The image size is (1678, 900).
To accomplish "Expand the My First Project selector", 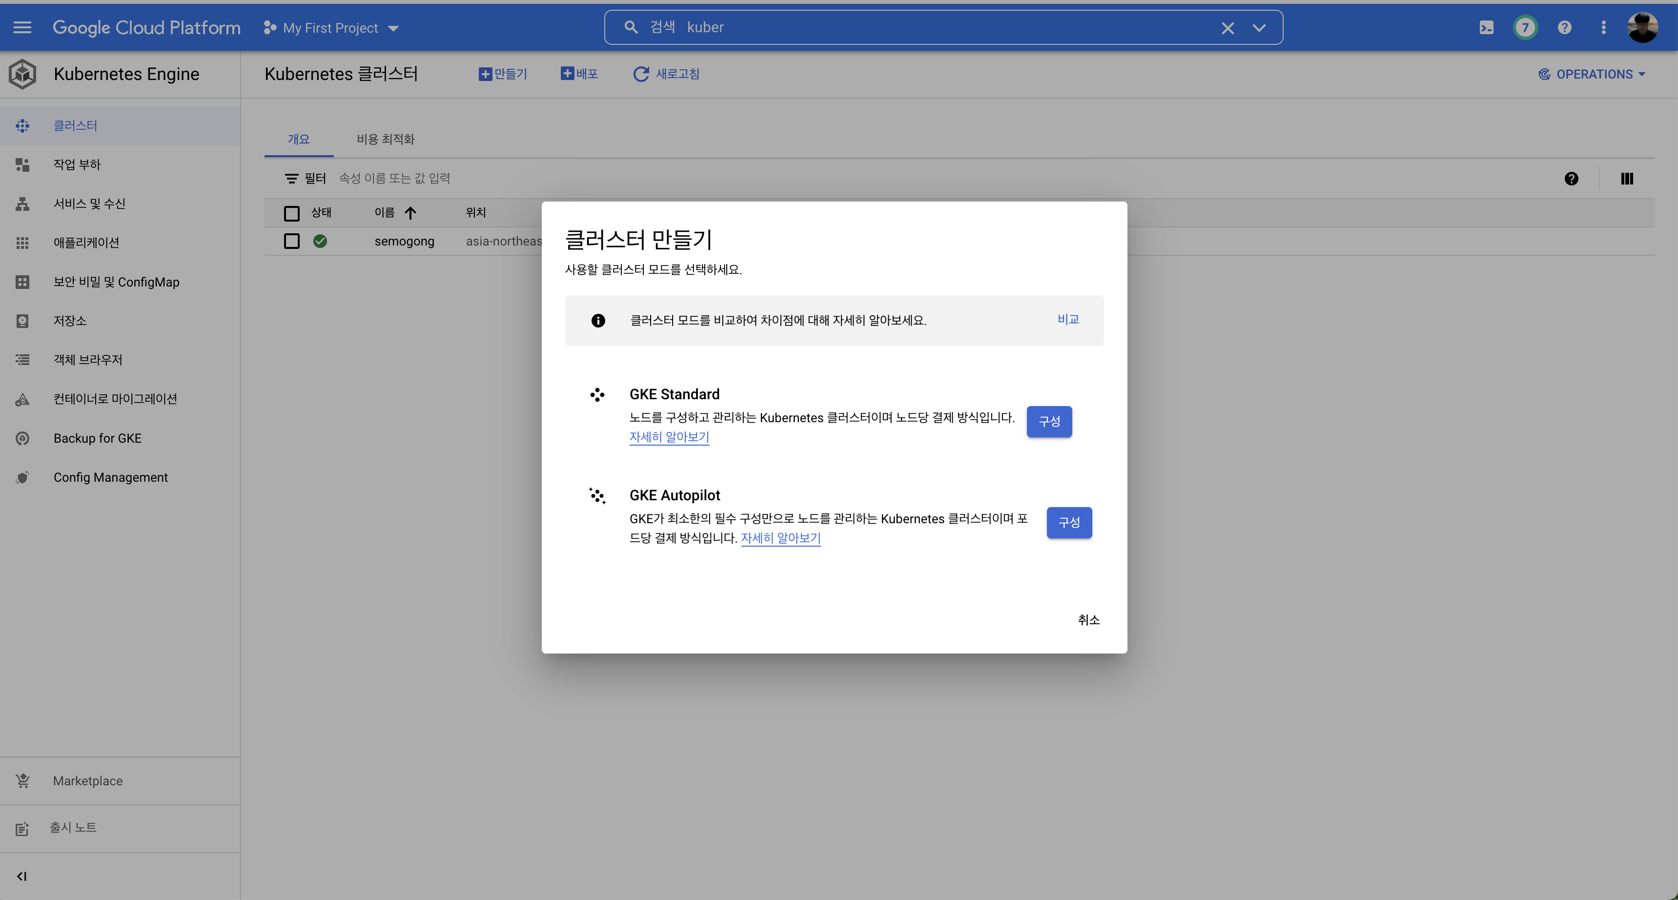I will coord(331,28).
